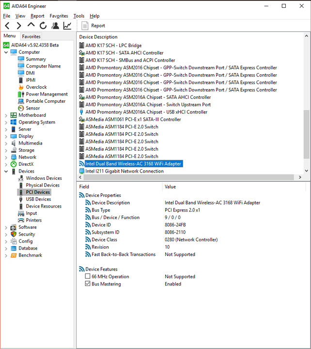
Task: Click the Storage disk icon
Action: pyautogui.click(x=14, y=150)
